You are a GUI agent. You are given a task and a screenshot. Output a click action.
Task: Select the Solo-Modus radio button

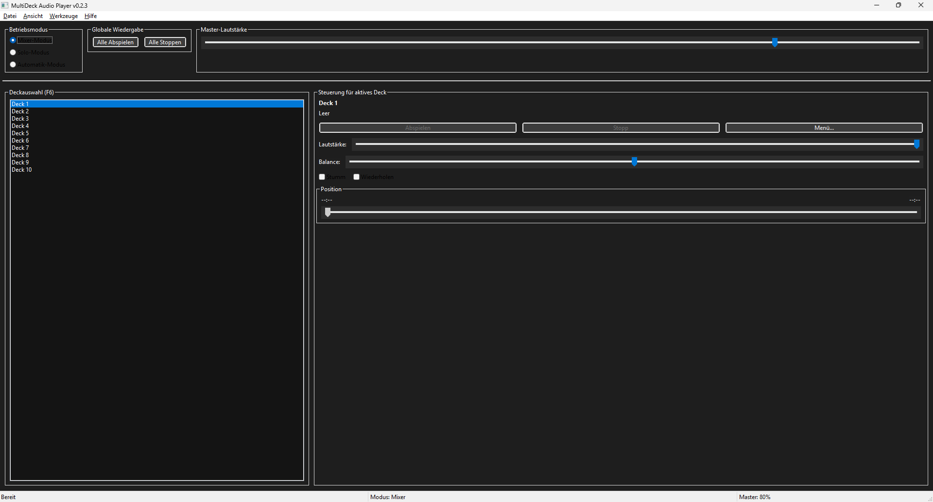coord(13,53)
